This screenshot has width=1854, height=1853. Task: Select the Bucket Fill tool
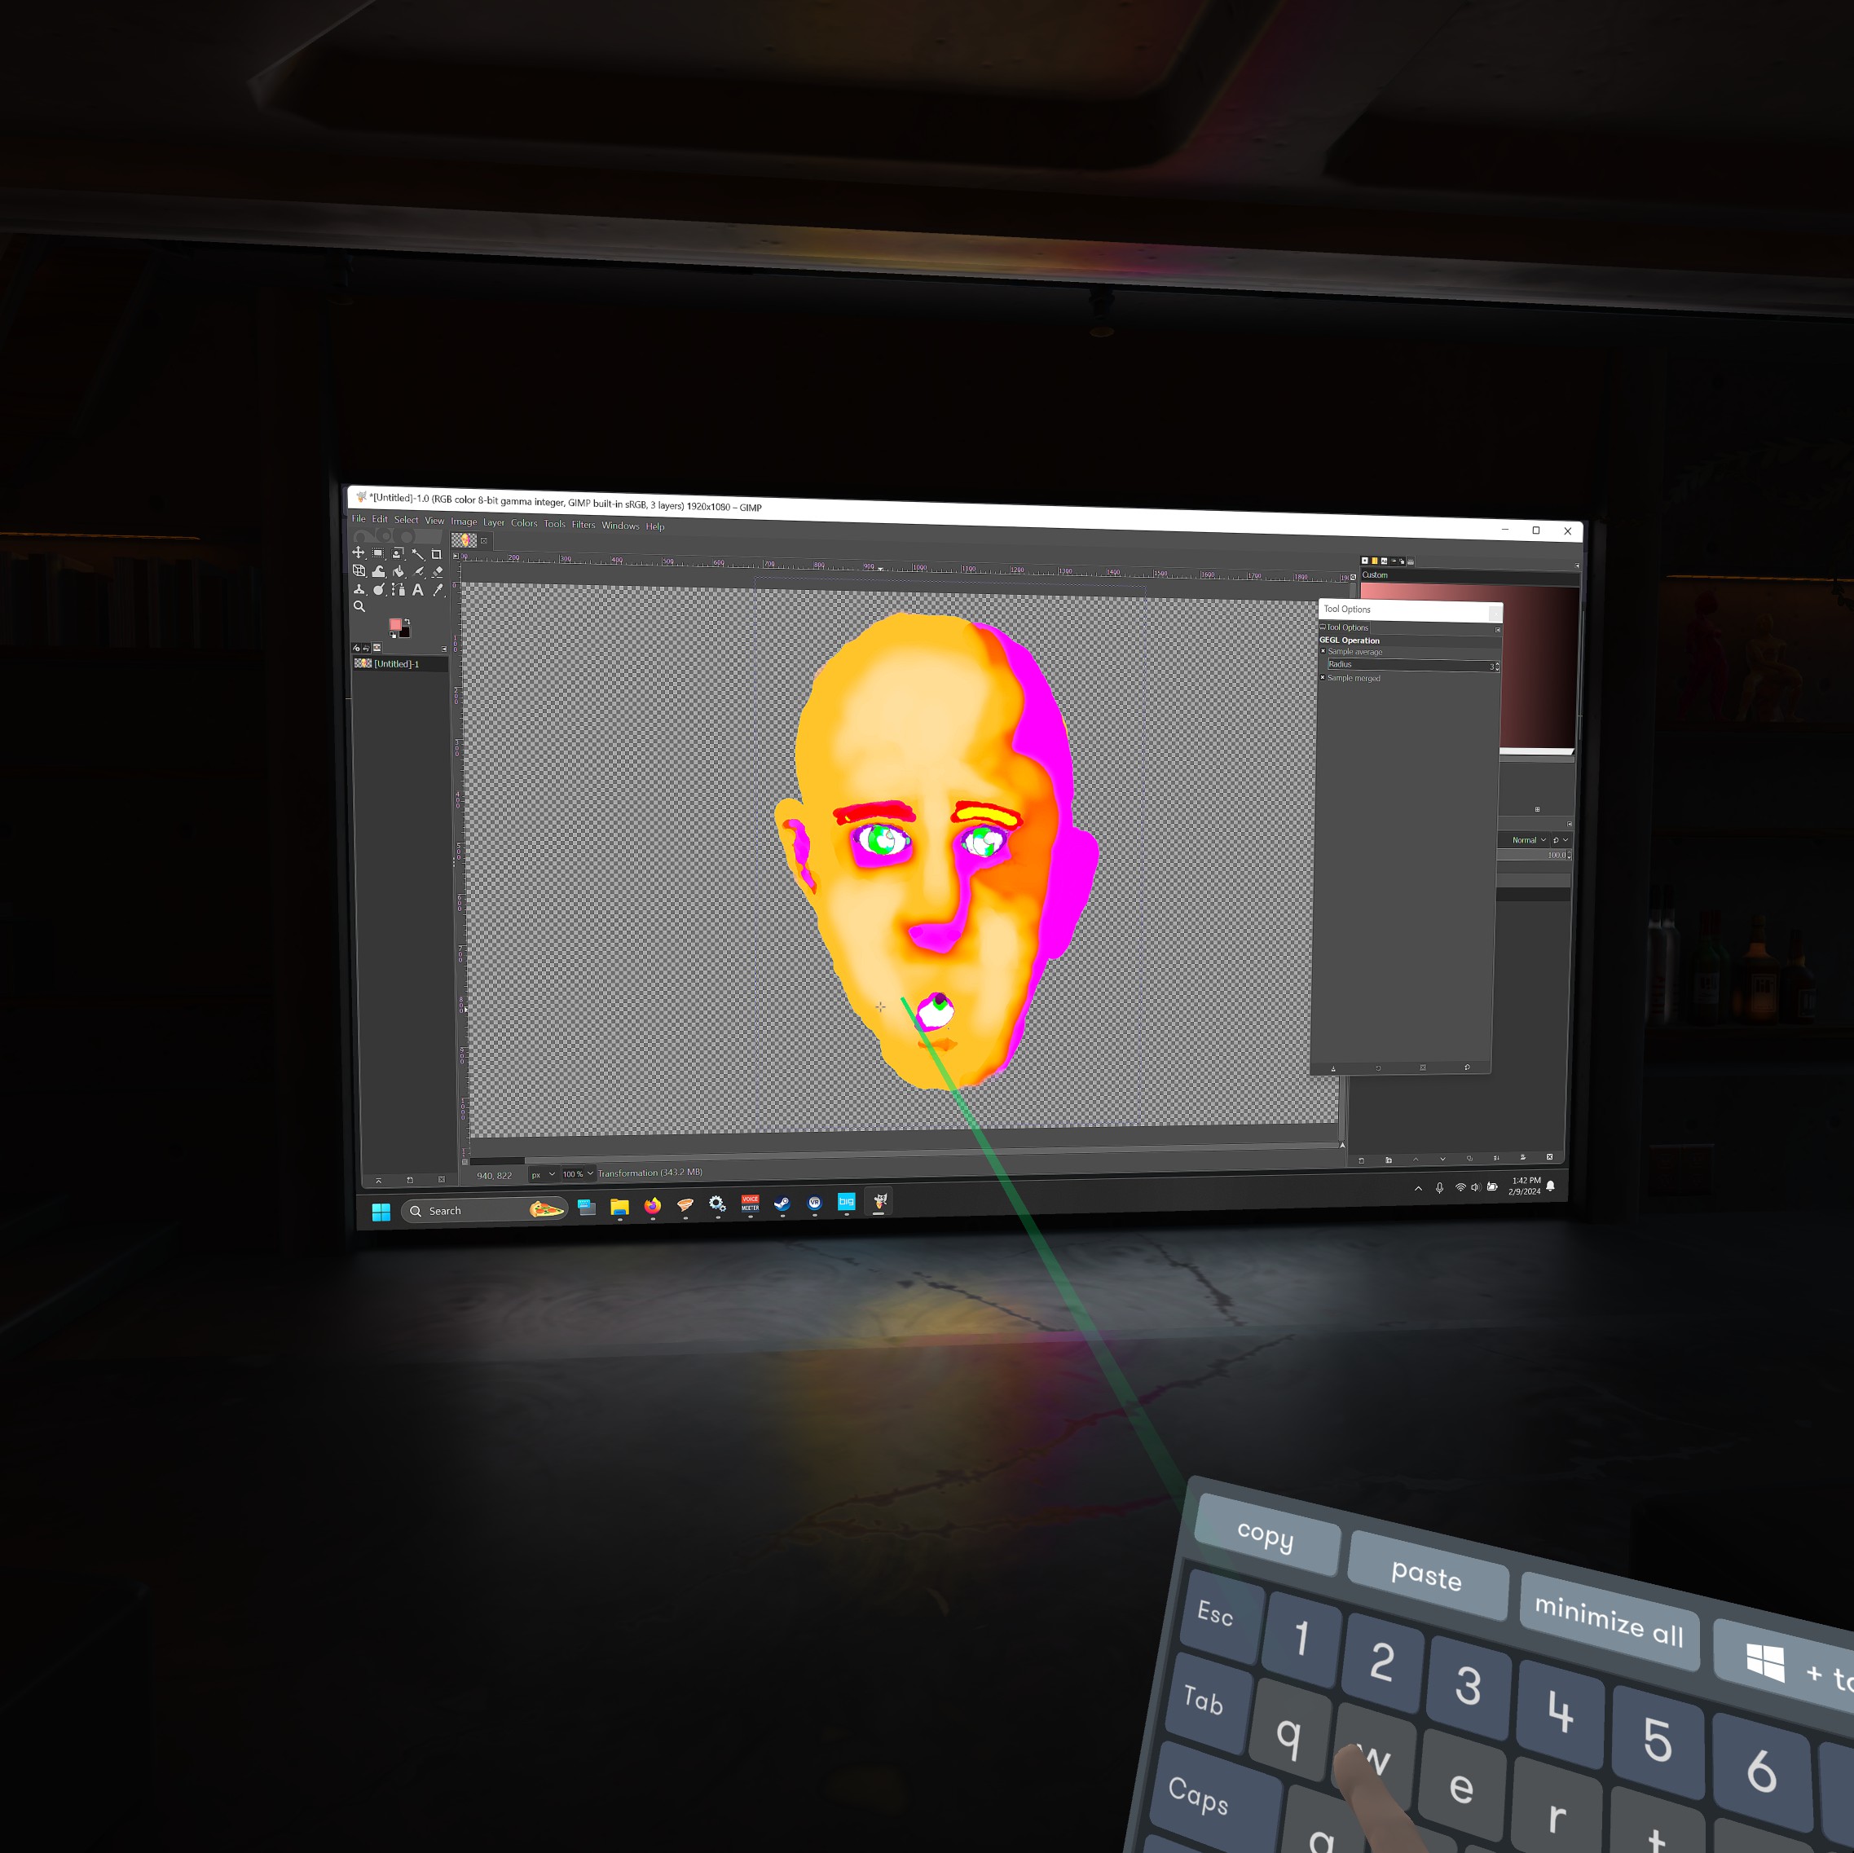click(399, 572)
